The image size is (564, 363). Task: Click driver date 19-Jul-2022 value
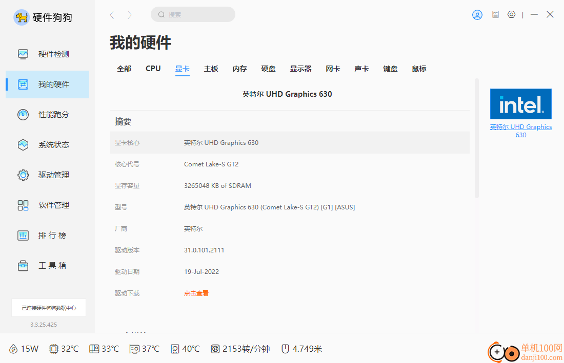202,272
